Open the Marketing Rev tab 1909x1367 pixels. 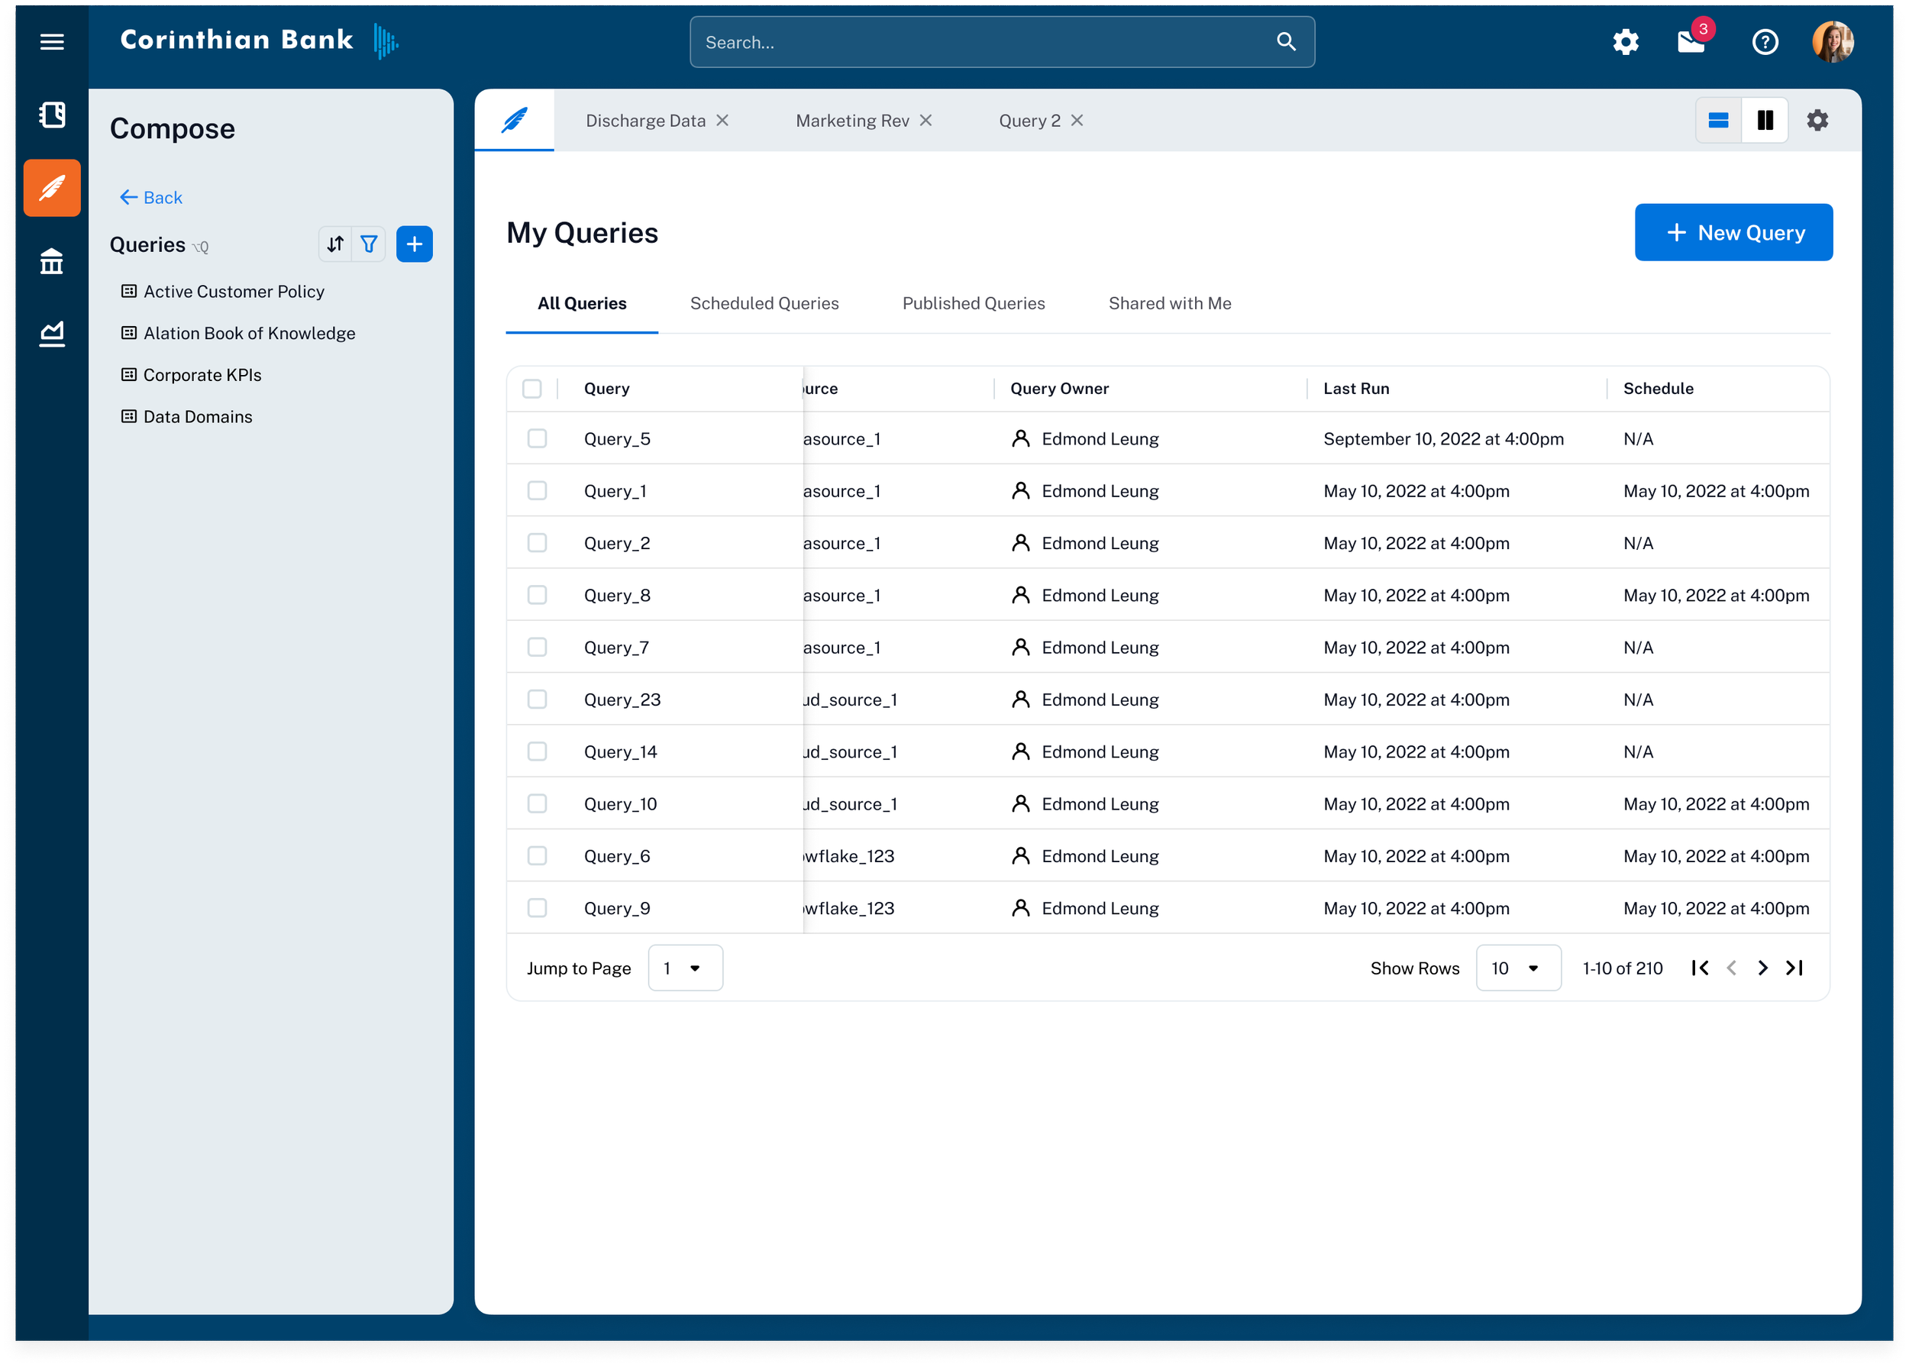(852, 121)
